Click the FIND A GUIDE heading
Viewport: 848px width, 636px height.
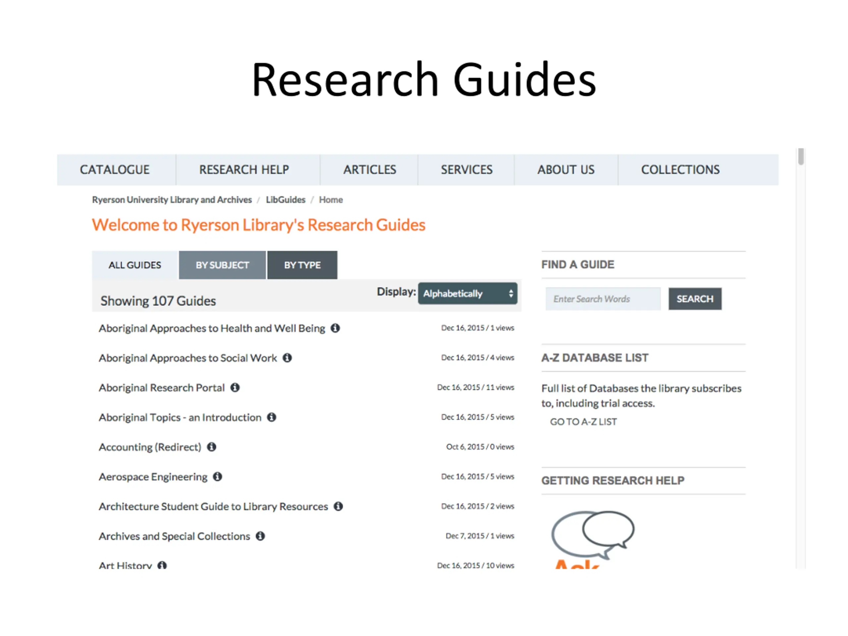(578, 265)
